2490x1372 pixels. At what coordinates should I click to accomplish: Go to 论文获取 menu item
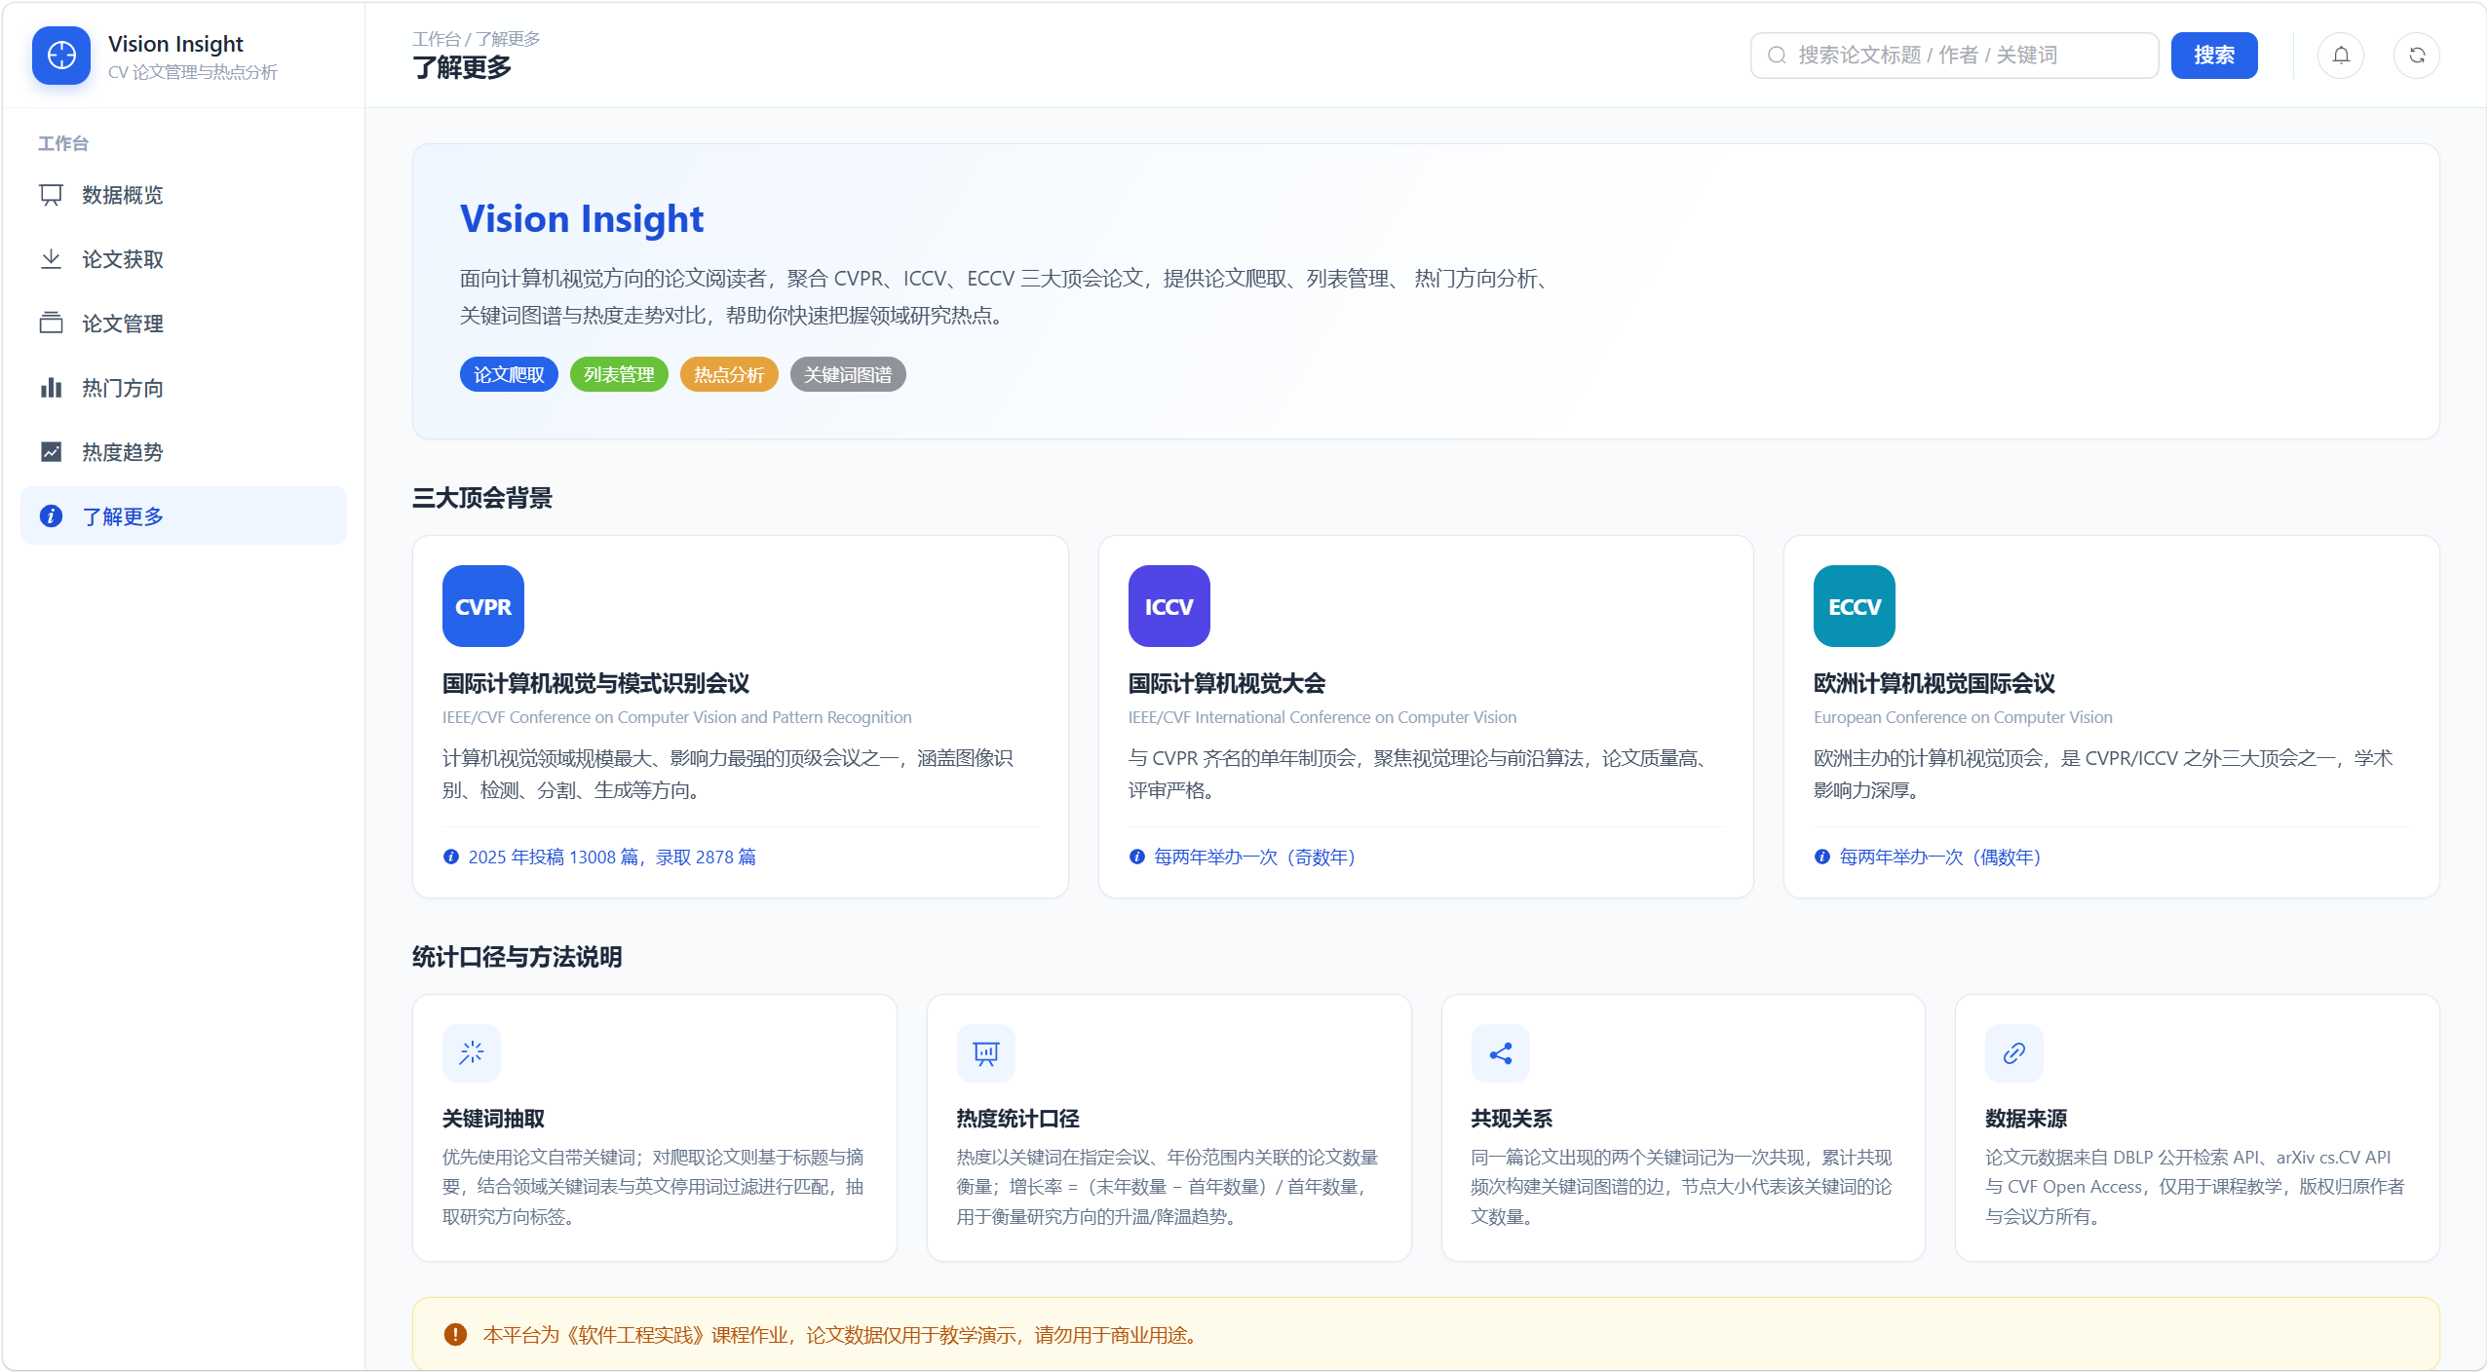pos(183,259)
